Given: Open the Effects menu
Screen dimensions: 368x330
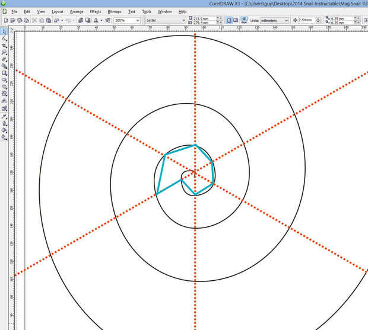Looking at the screenshot, I should 96,11.
